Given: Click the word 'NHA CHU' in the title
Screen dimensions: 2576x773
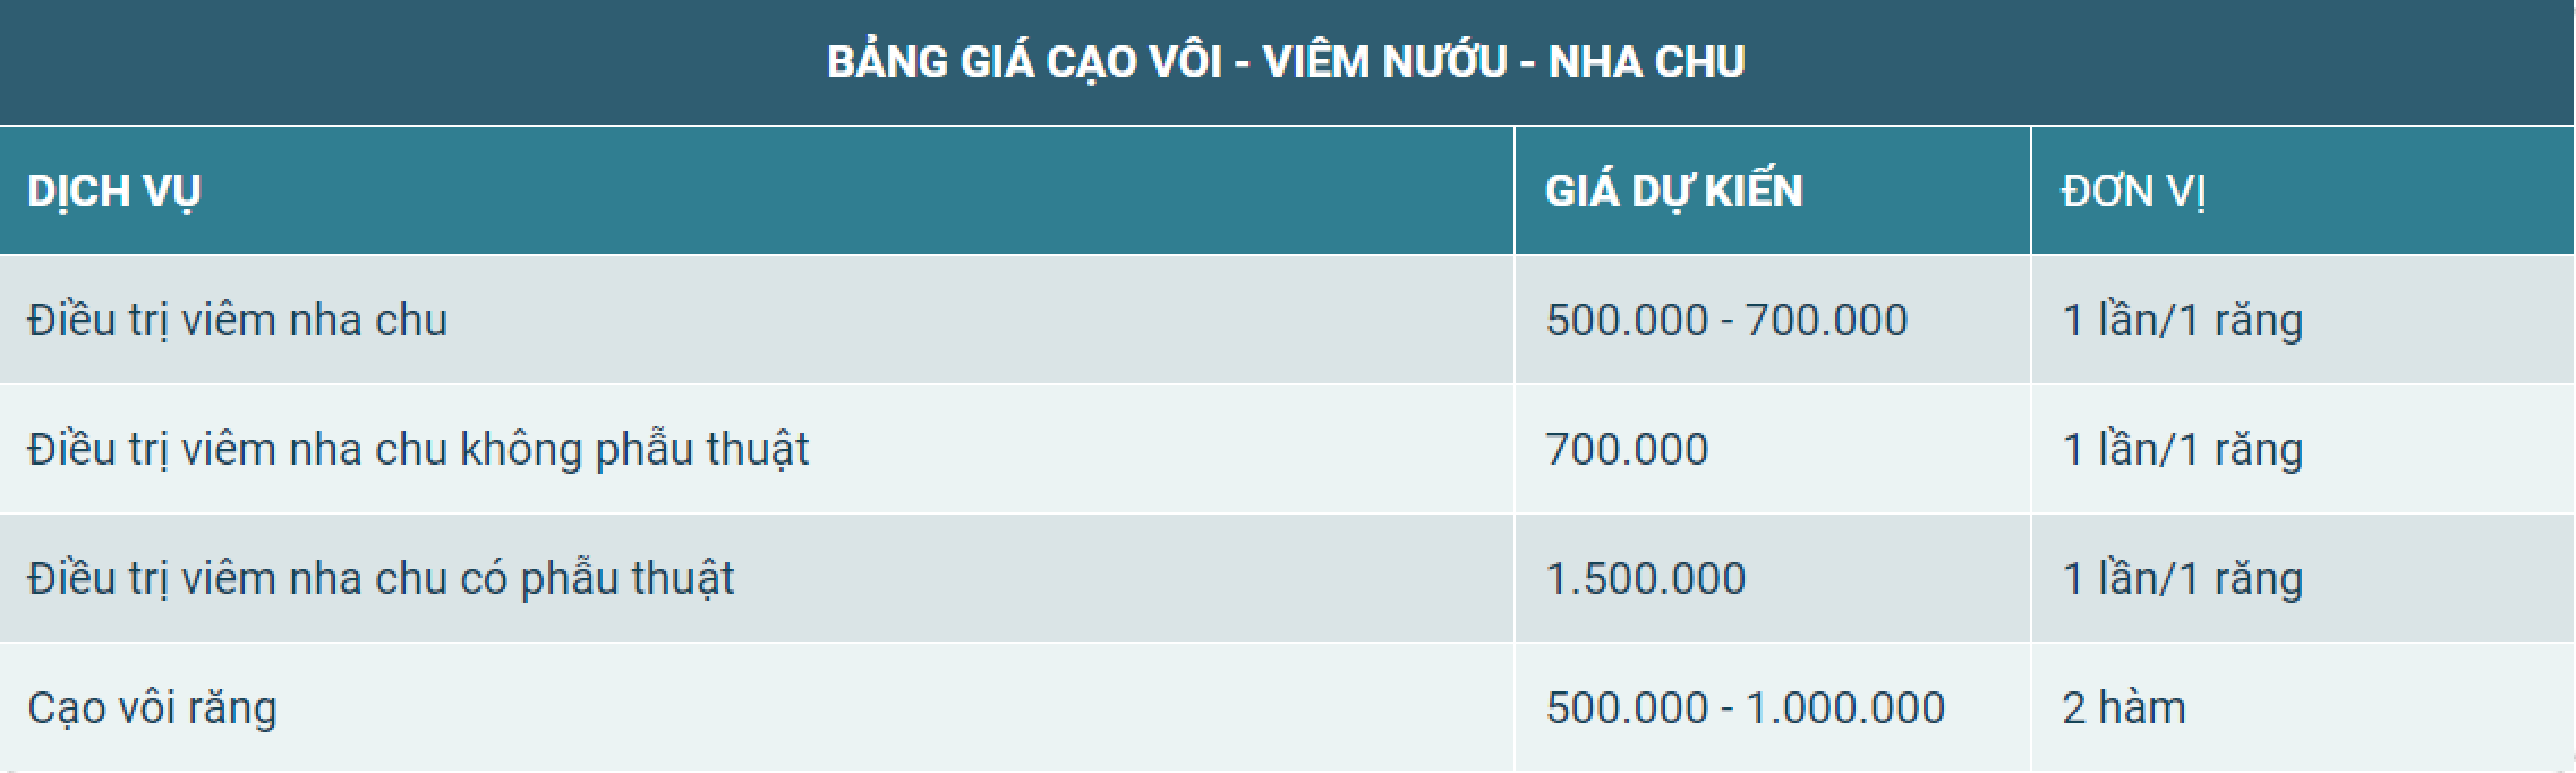Looking at the screenshot, I should 1646,62.
